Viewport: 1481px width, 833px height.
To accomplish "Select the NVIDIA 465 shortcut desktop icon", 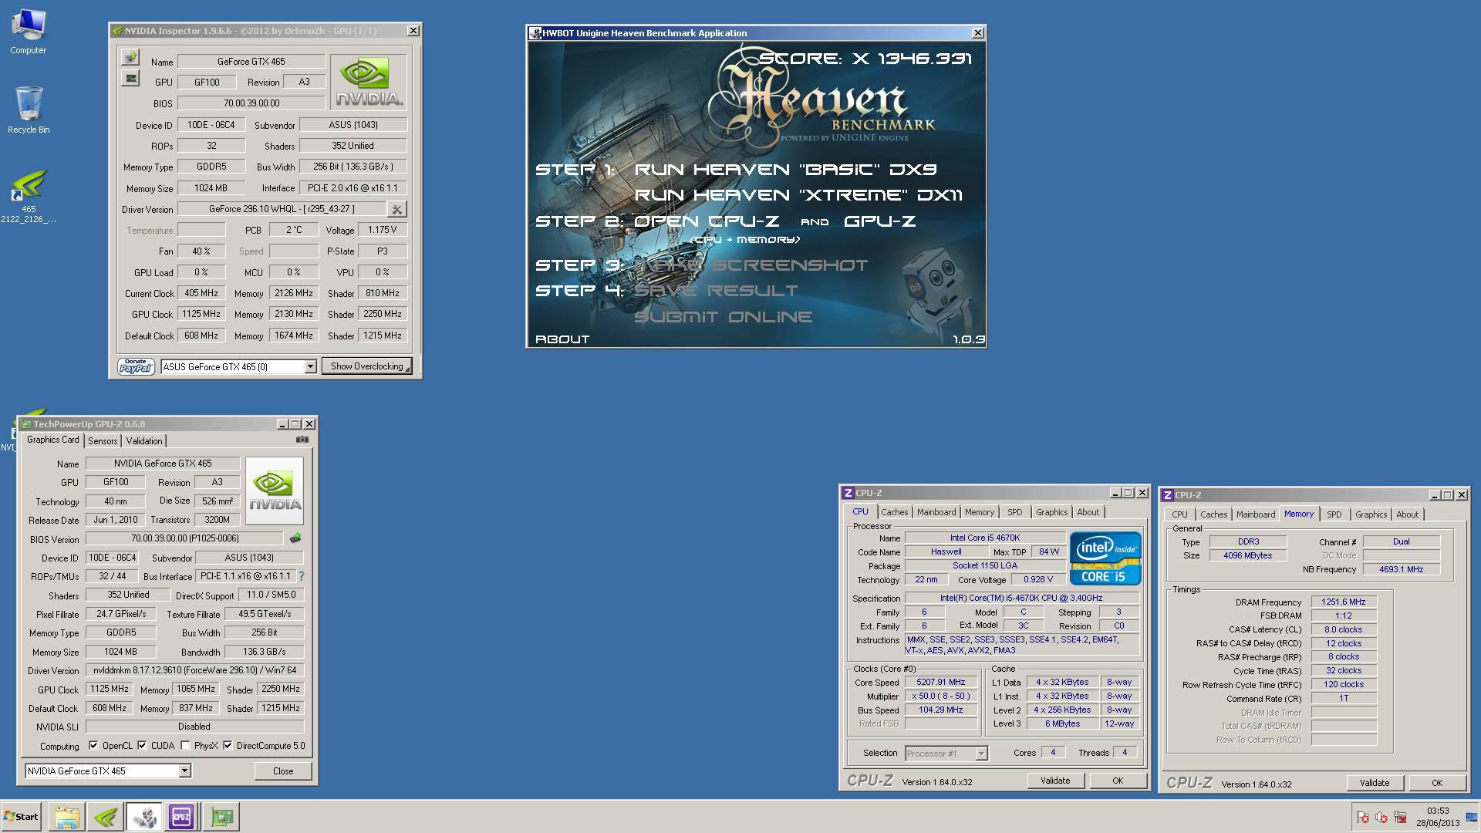I will point(29,196).
